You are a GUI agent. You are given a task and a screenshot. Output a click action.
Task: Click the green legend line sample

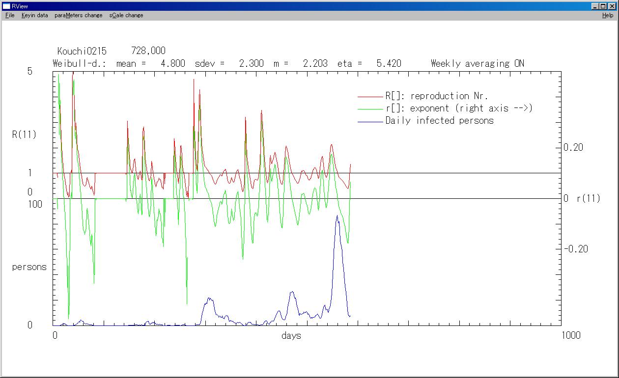pos(370,109)
